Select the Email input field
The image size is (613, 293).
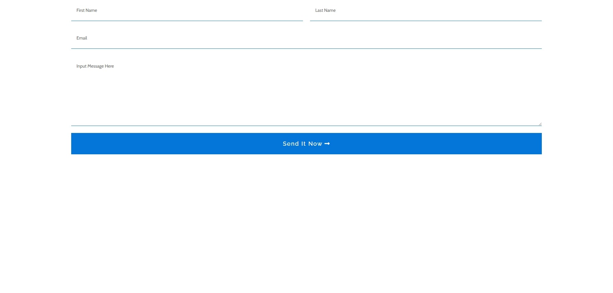point(306,38)
